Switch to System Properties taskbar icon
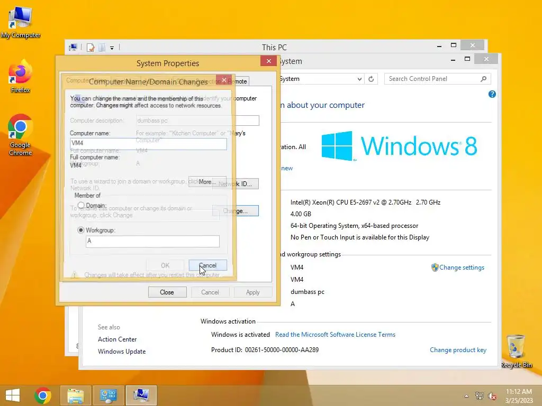The height and width of the screenshot is (406, 542). (141, 395)
